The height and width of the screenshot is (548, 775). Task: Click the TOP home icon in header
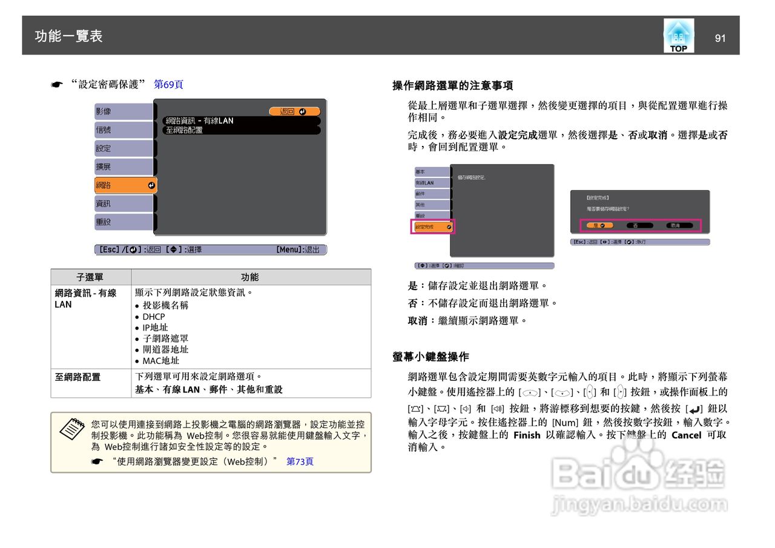[679, 36]
